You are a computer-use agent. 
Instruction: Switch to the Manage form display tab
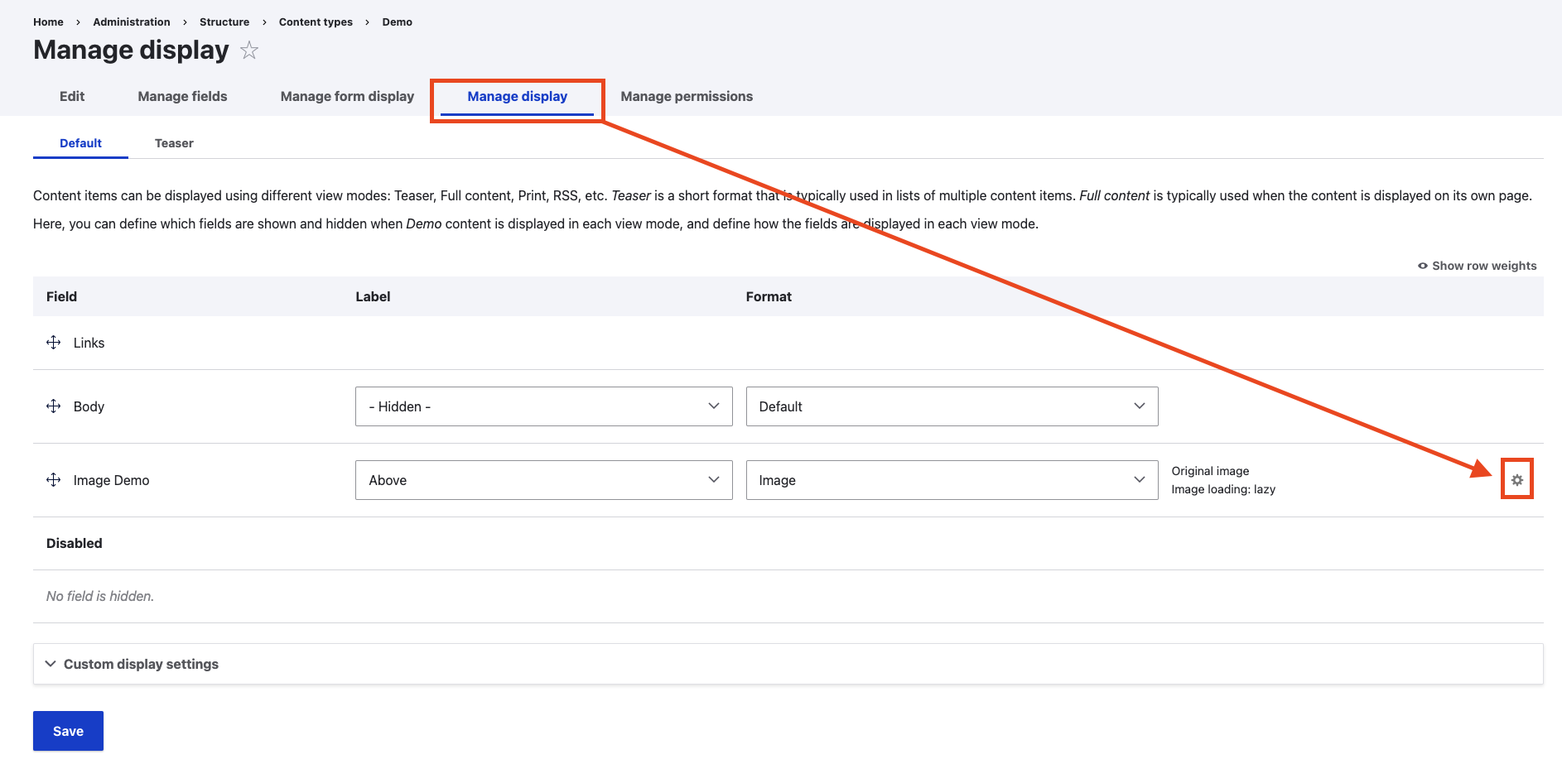(x=347, y=96)
